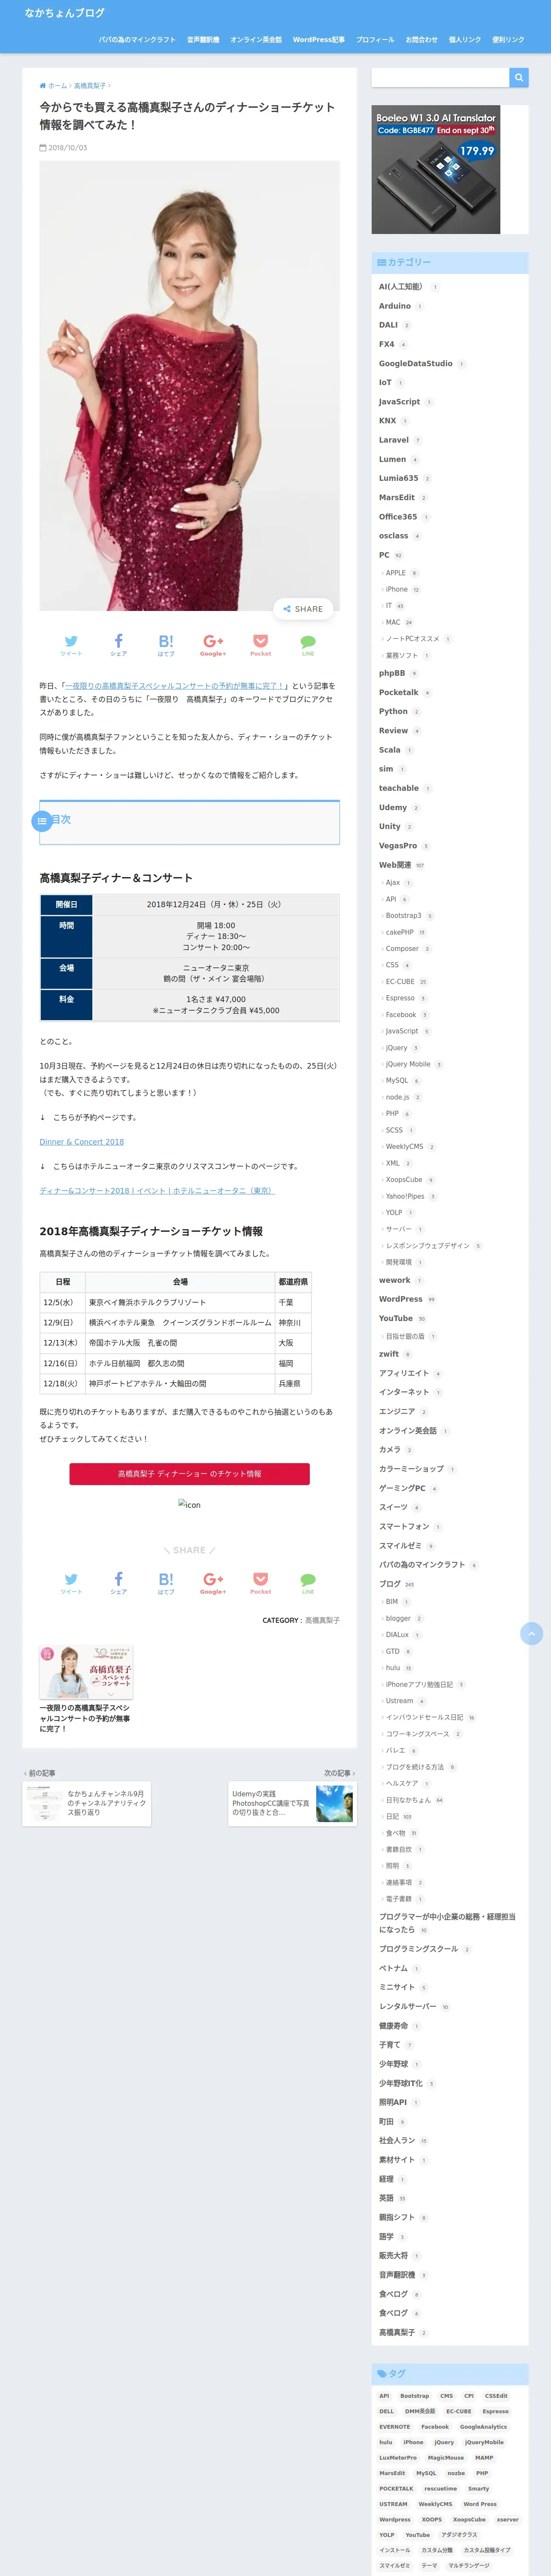Open iPhone subcategory under PC
The height and width of the screenshot is (2576, 551).
397,589
